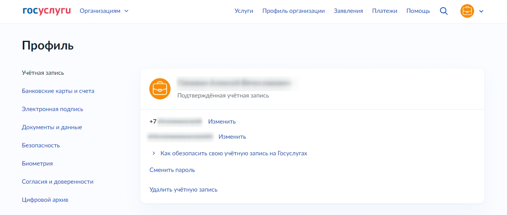Viewport: 507px width, 215px height.
Task: Expand the Организациям dropdown
Action: pyautogui.click(x=104, y=11)
